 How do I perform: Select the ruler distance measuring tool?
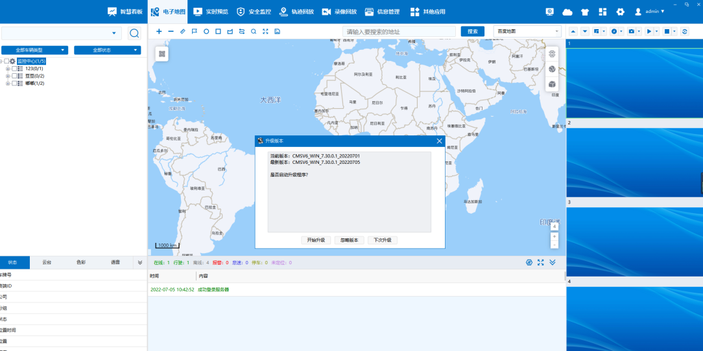[x=182, y=31]
